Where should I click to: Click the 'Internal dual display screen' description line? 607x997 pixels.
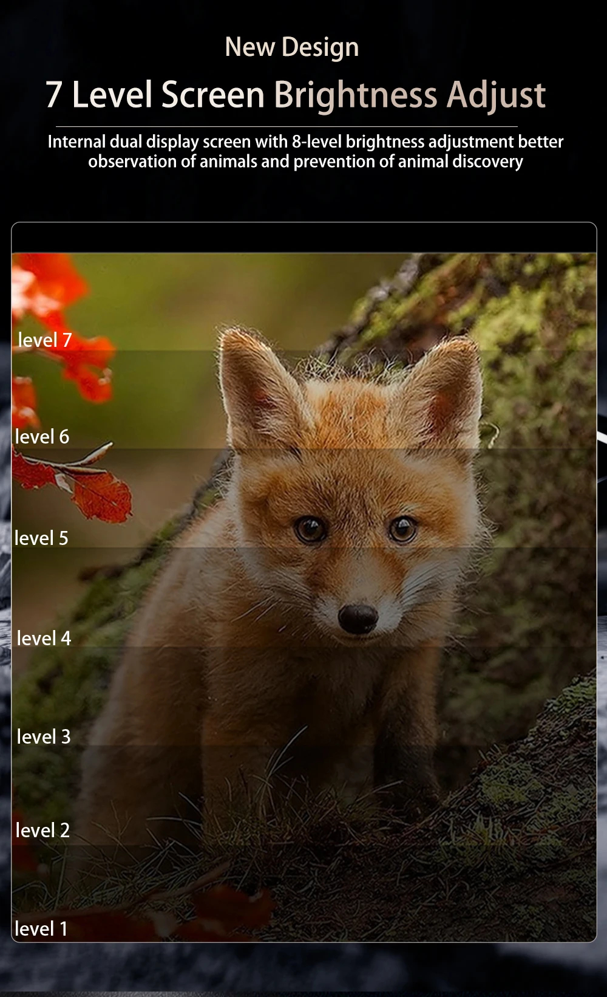coord(305,142)
